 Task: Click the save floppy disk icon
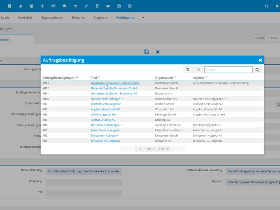point(146,52)
